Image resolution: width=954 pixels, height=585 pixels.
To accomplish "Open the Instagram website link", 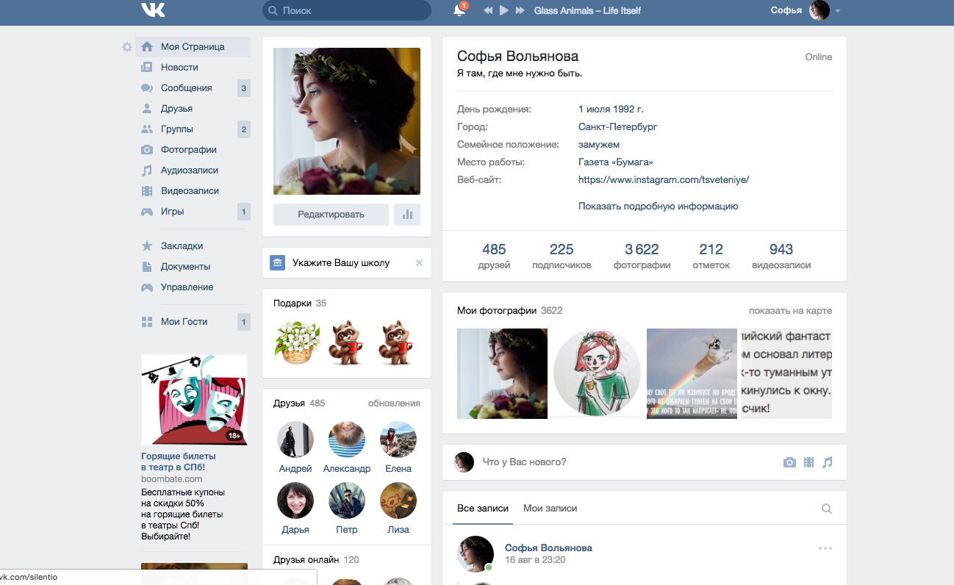I will [x=663, y=179].
